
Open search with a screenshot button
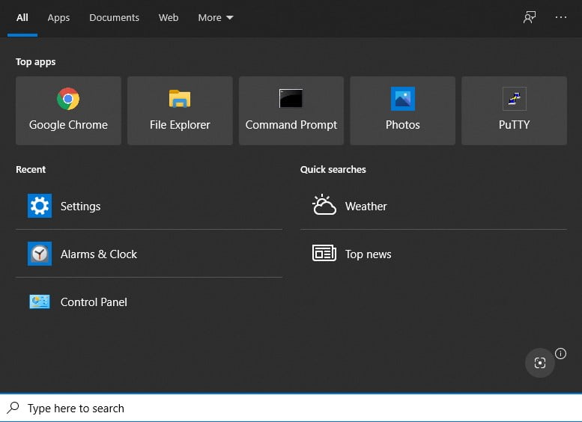click(x=540, y=363)
